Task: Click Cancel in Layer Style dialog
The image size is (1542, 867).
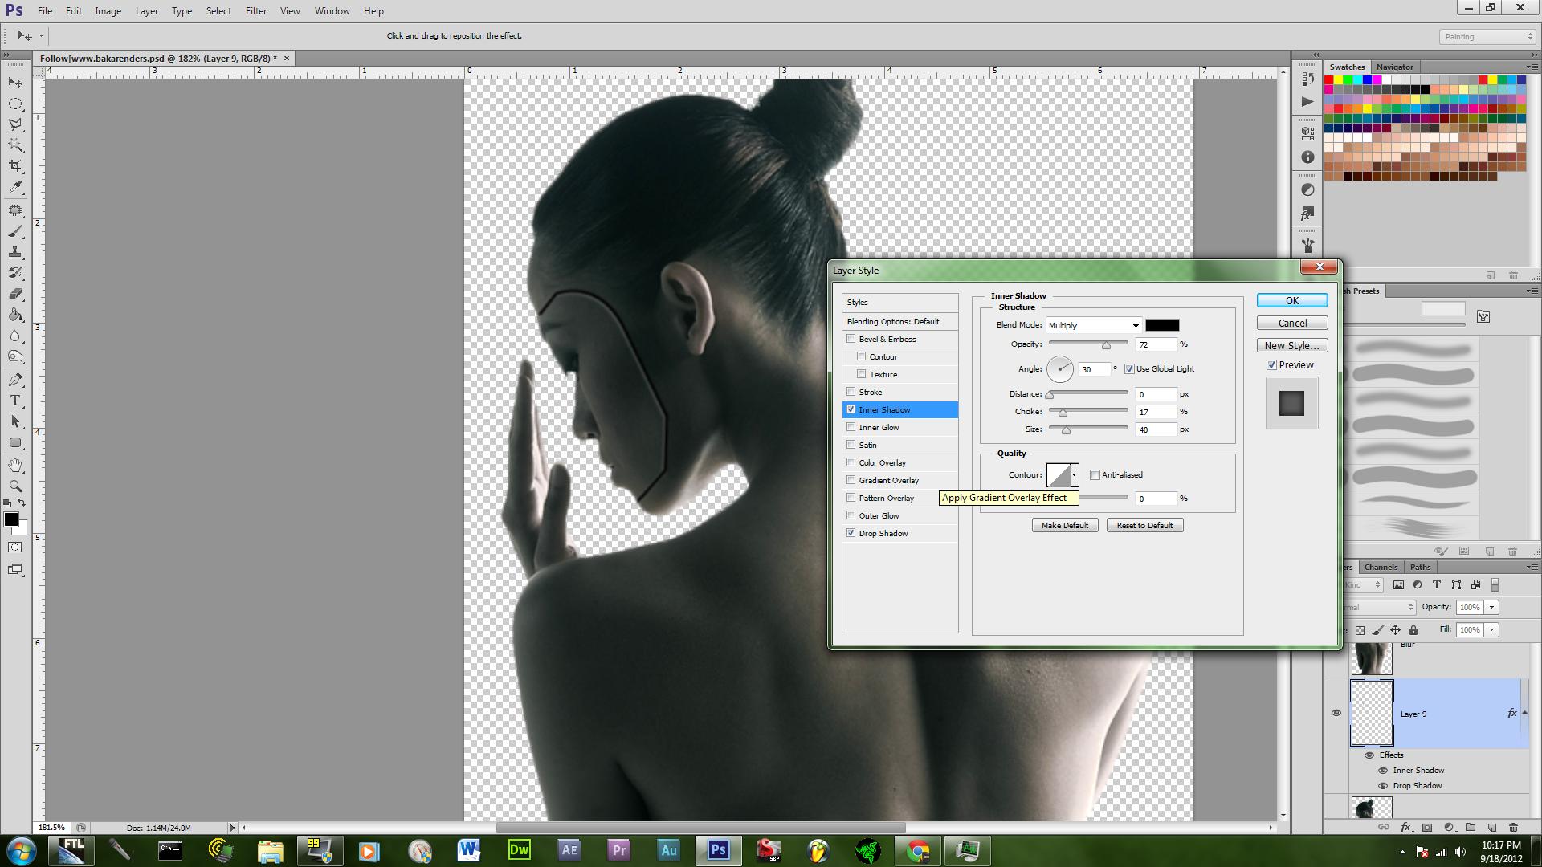Action: (x=1292, y=323)
